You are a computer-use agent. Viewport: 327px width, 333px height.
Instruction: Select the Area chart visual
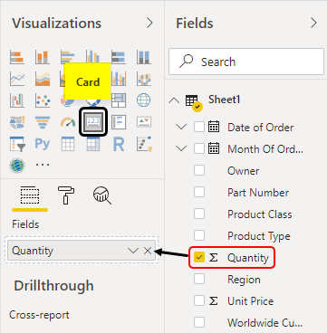pos(43,79)
